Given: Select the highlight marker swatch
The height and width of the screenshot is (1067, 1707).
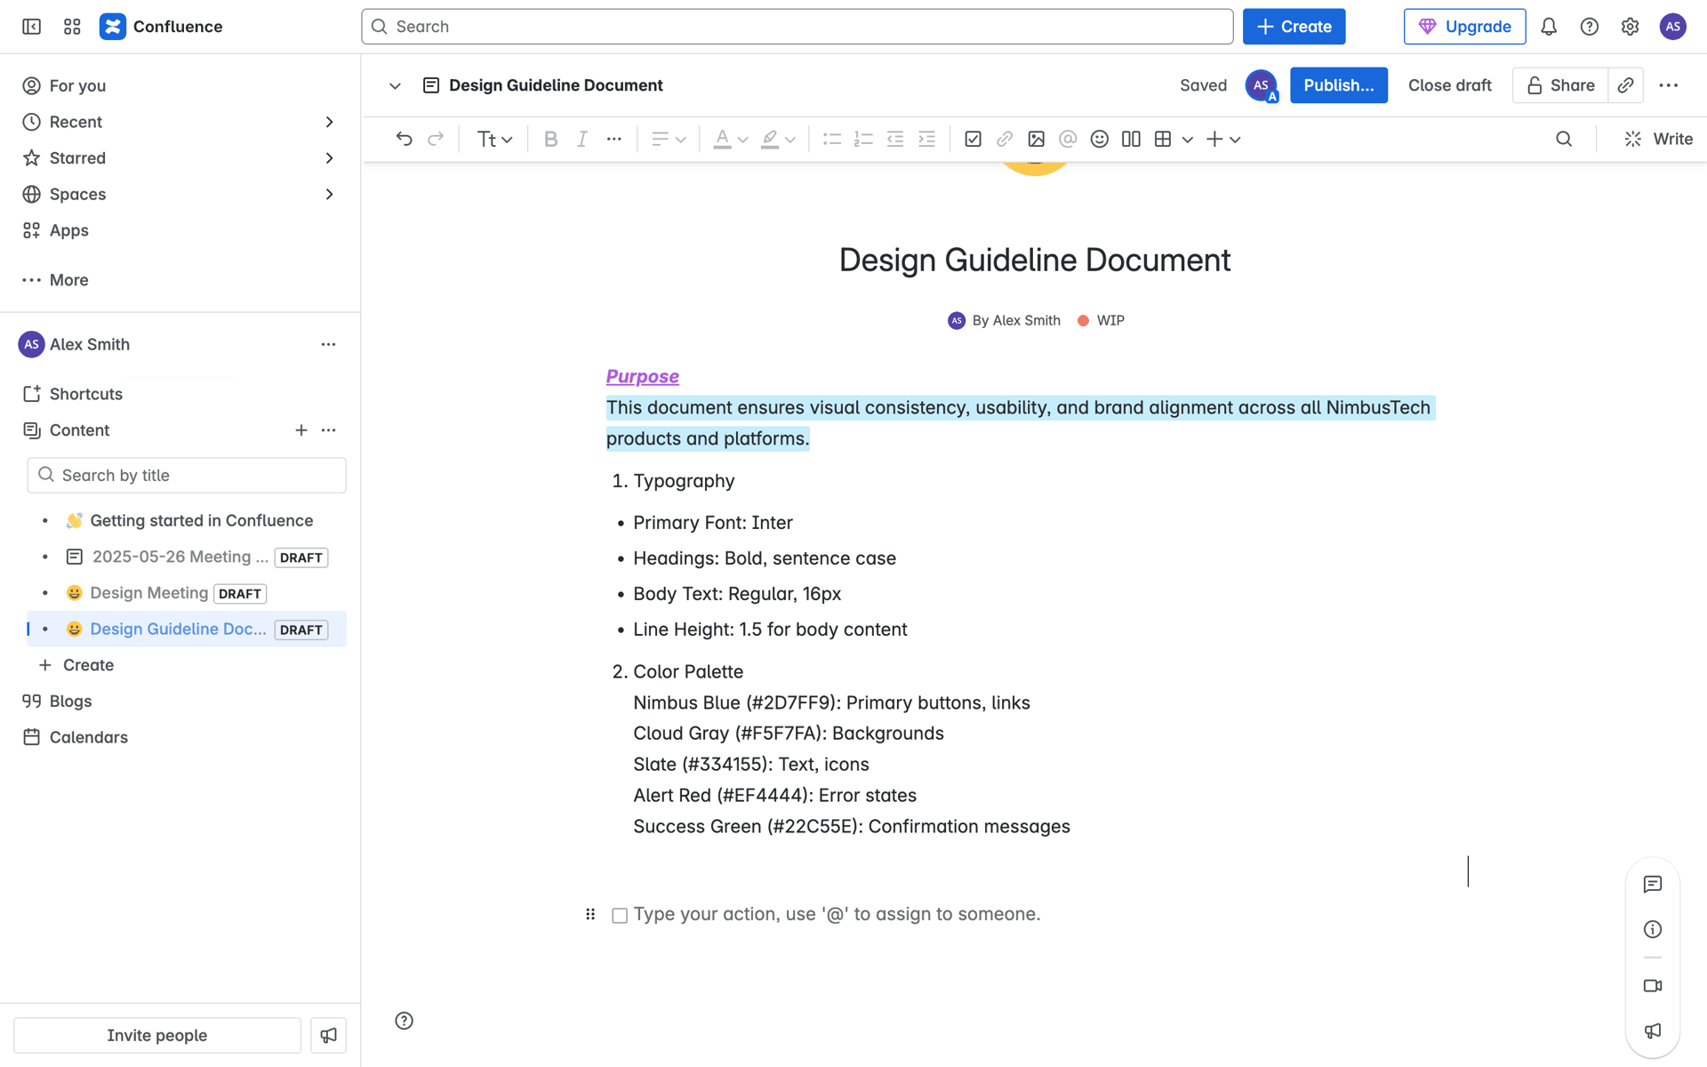Looking at the screenshot, I should coord(770,139).
